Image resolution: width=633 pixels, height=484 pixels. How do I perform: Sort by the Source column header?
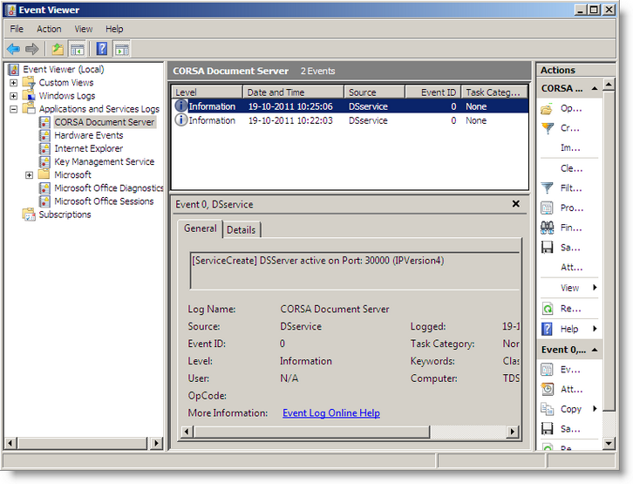375,92
